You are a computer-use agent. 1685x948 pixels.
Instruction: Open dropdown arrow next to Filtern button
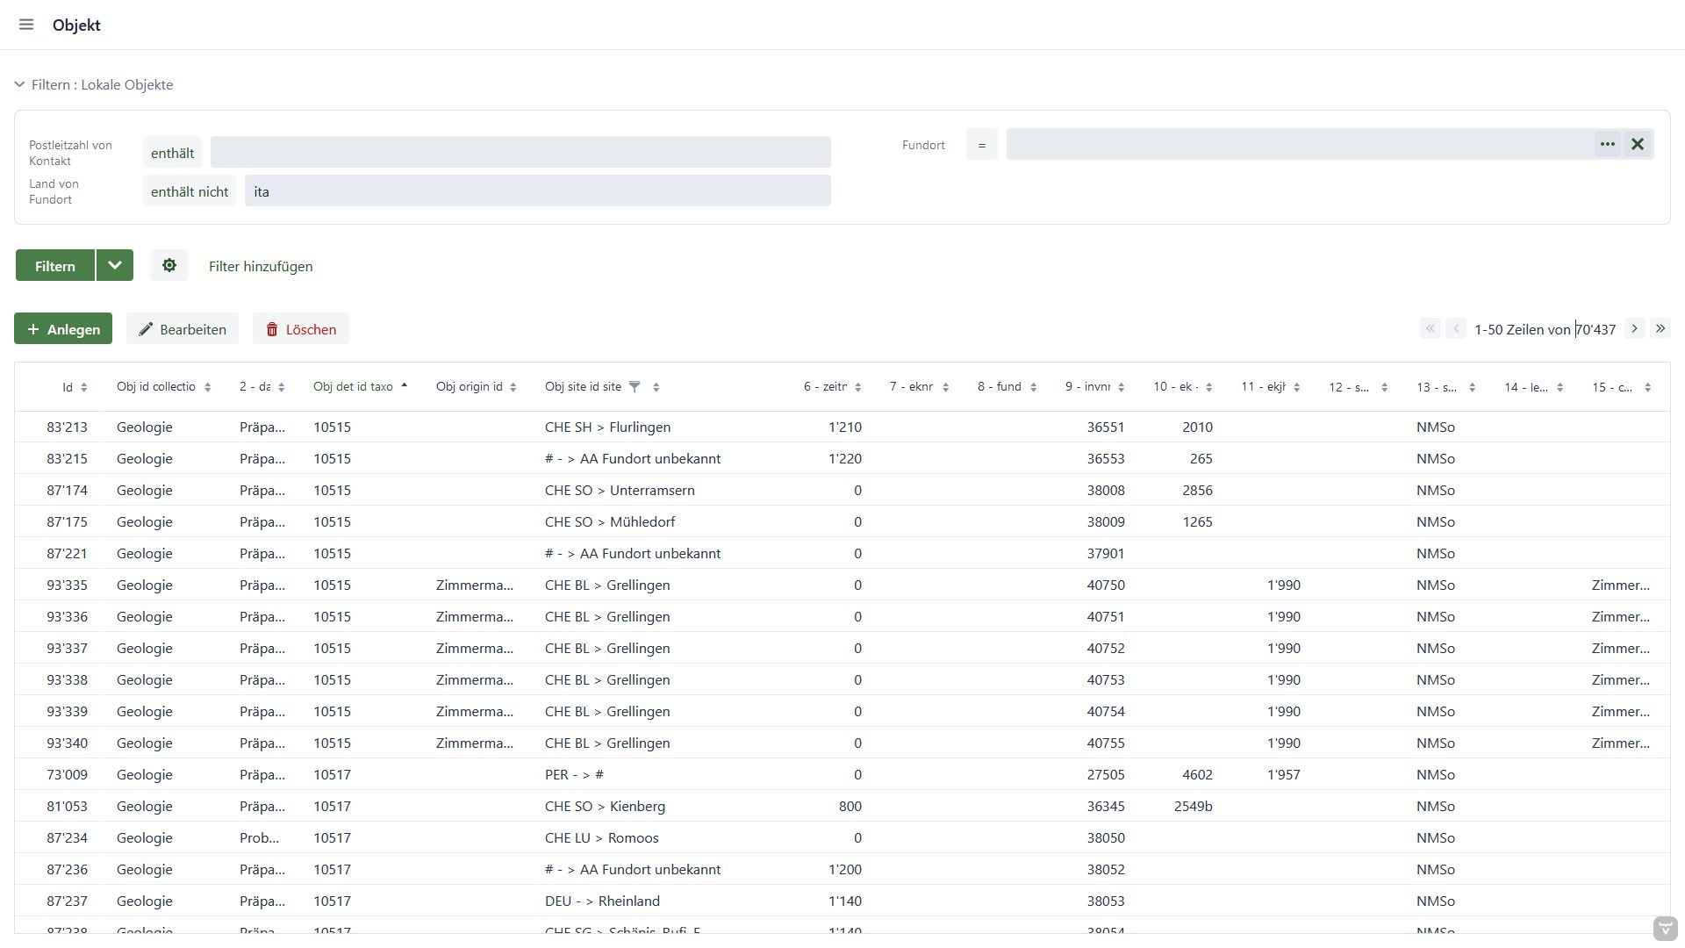pos(115,265)
